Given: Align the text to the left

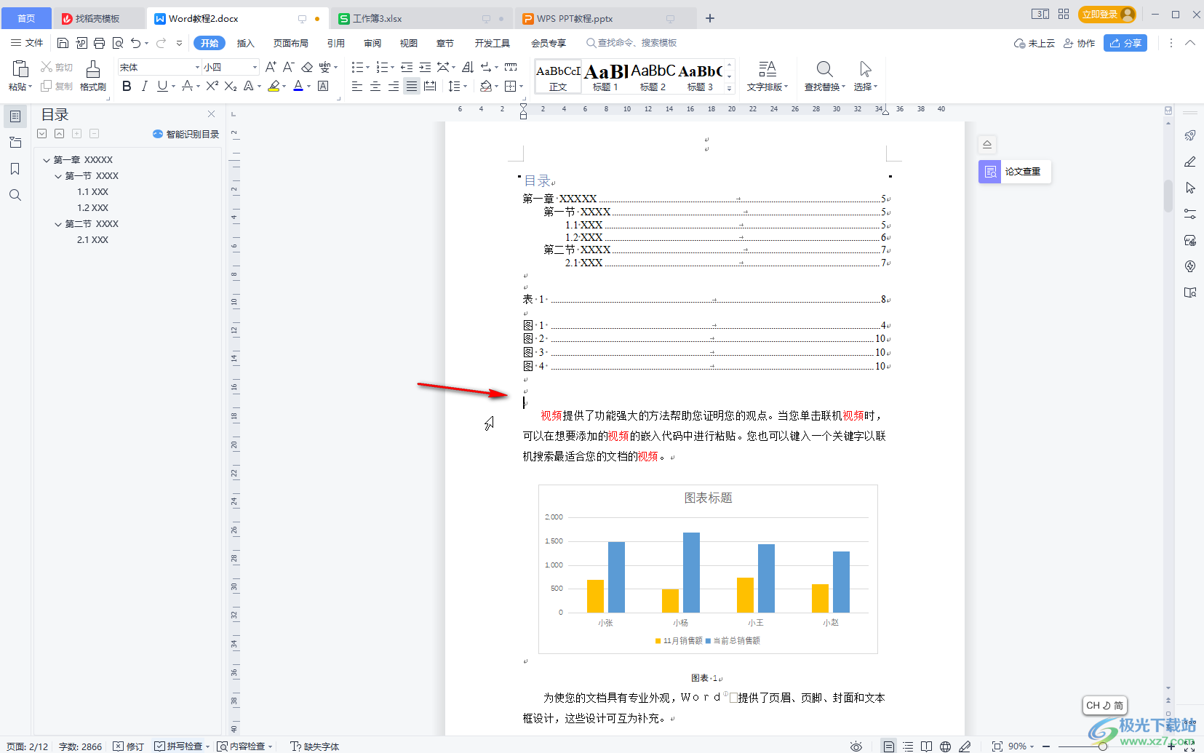Looking at the screenshot, I should click(x=357, y=86).
